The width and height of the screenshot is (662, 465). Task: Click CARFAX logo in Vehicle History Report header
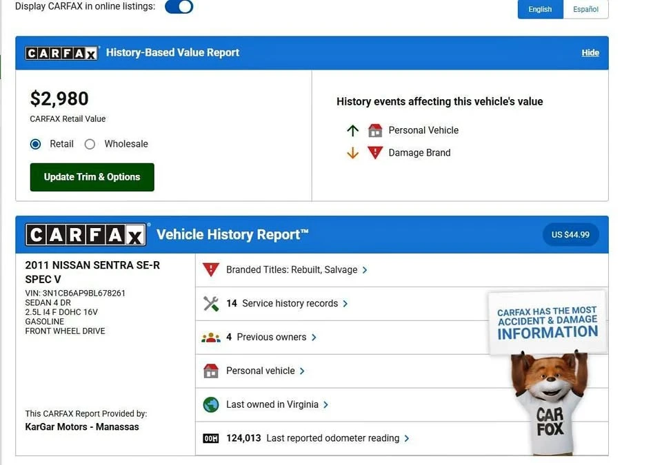pos(86,235)
